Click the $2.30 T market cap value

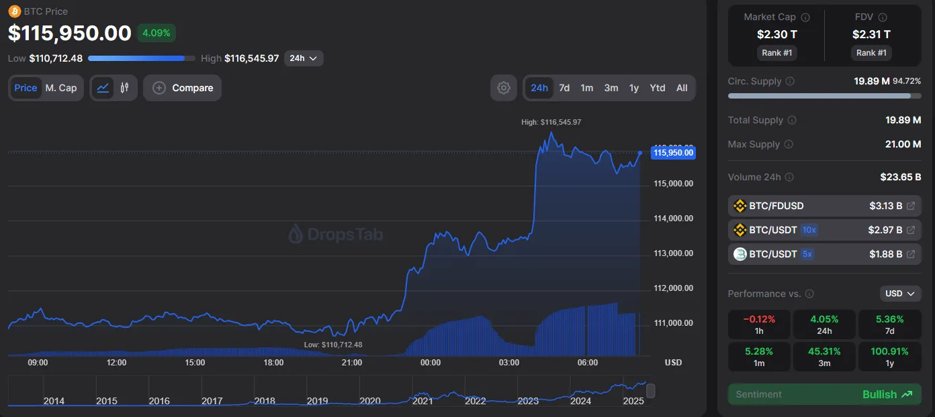click(776, 34)
